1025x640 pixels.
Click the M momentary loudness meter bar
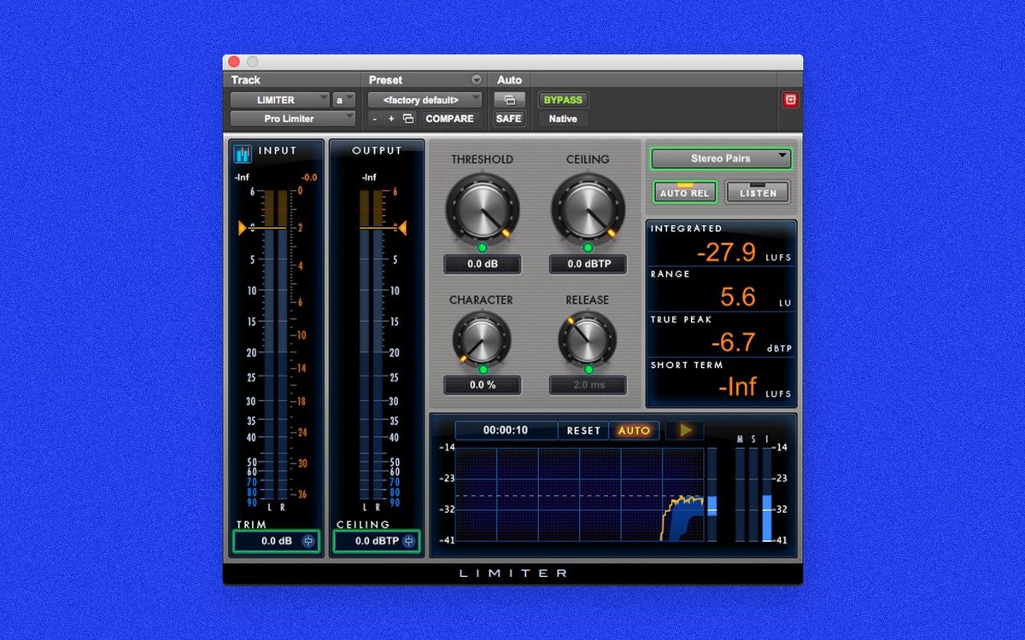[x=740, y=494]
